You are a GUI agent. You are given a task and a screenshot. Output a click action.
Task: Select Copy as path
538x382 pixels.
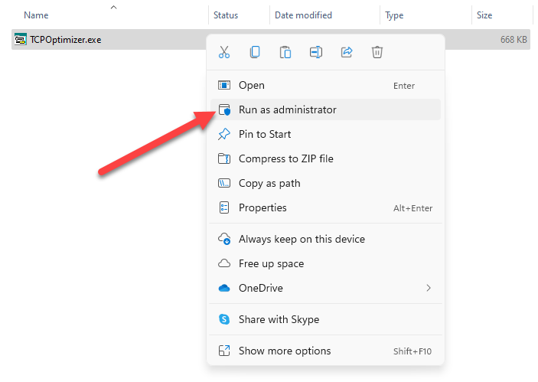point(269,183)
